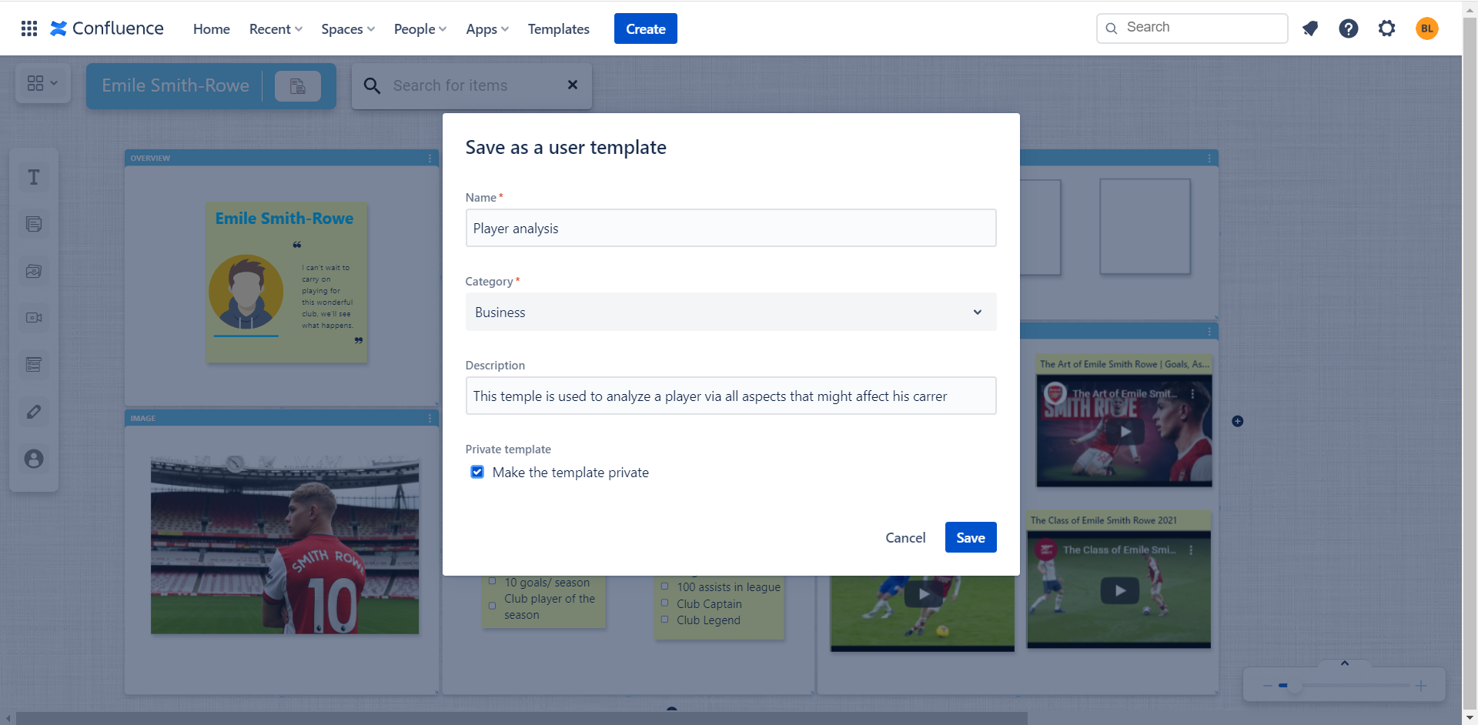Open the app switcher grid icon
Screen dimensions: 1478x725
click(x=29, y=28)
